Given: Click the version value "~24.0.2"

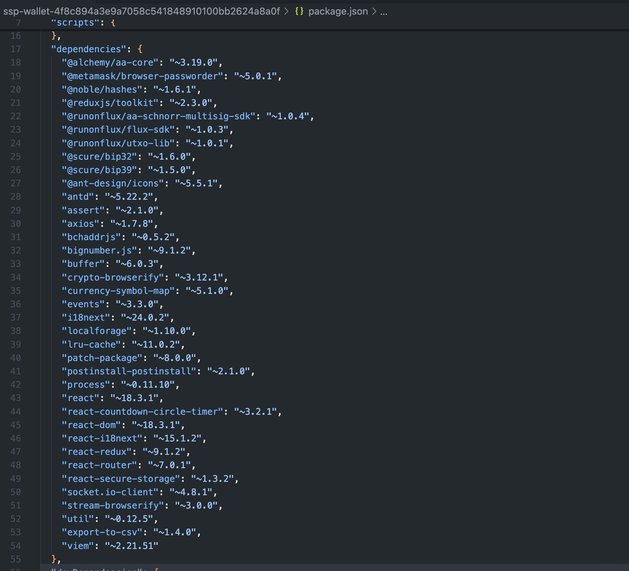Looking at the screenshot, I should tap(145, 317).
